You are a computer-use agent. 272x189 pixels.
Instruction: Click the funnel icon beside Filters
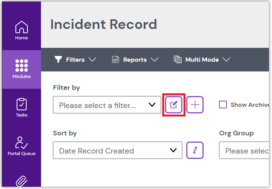[58, 59]
